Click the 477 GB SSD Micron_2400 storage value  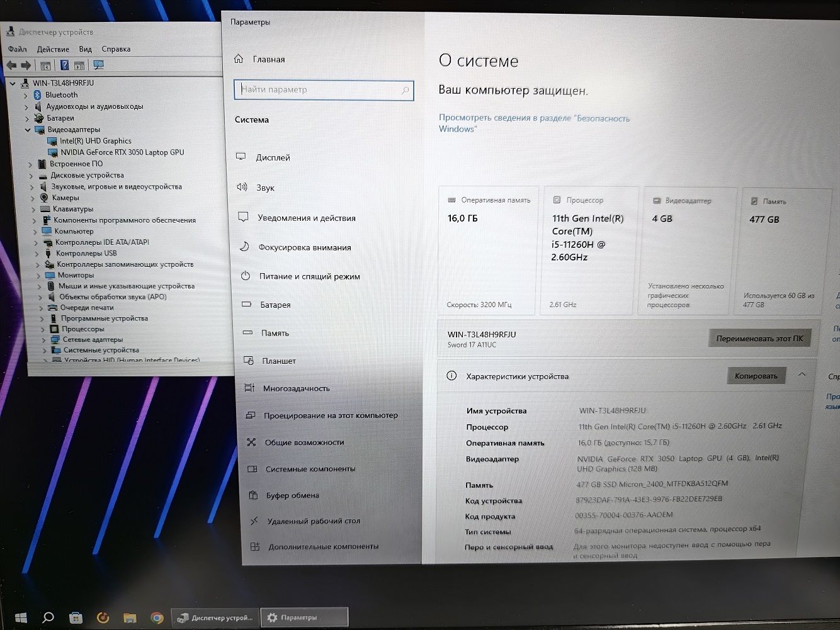click(652, 484)
